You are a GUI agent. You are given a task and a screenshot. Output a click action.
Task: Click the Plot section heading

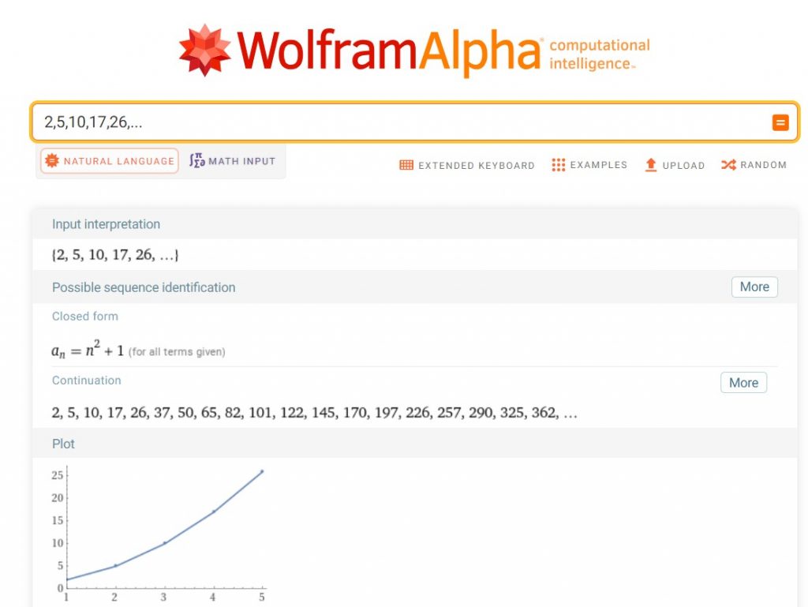[x=63, y=444]
